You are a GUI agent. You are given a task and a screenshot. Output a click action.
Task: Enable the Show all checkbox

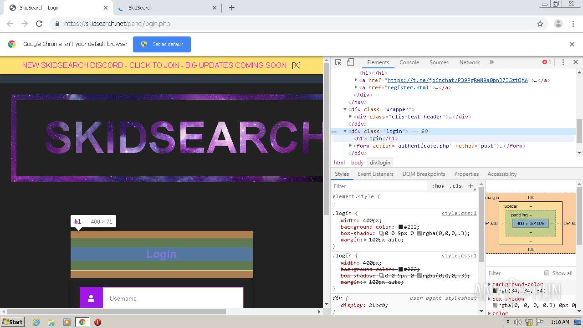coord(547,273)
